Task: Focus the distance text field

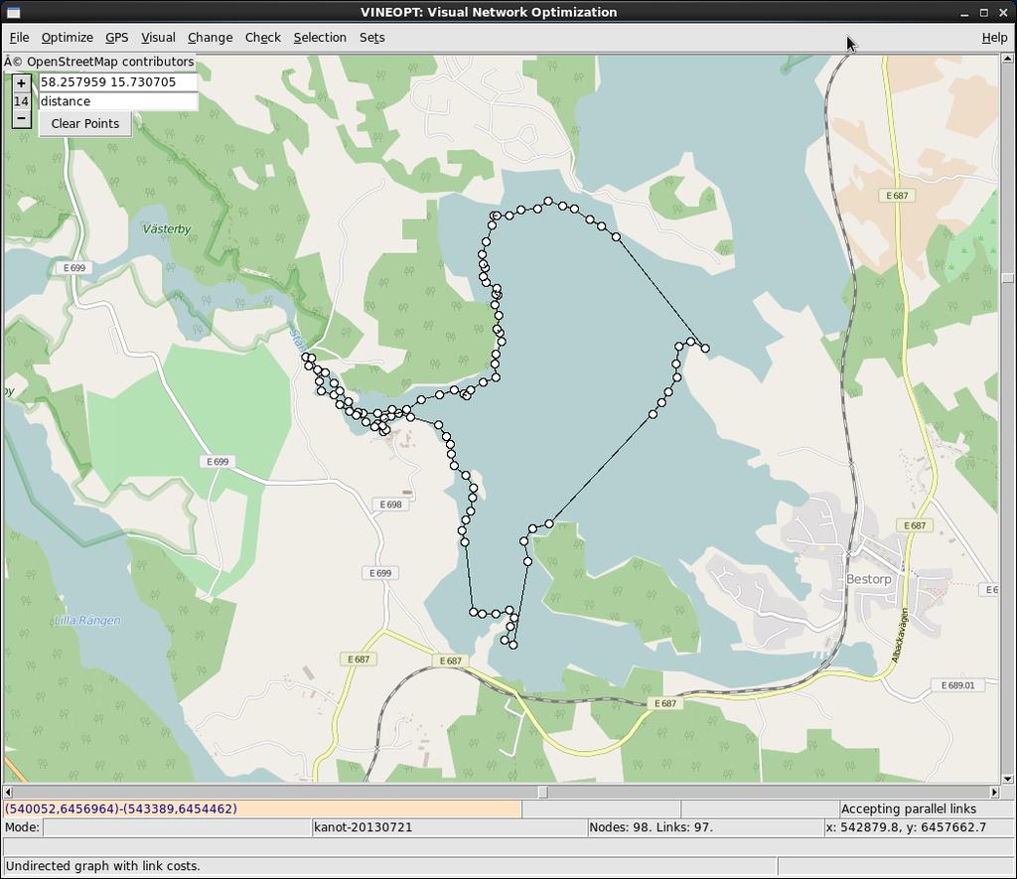Action: pos(118,101)
